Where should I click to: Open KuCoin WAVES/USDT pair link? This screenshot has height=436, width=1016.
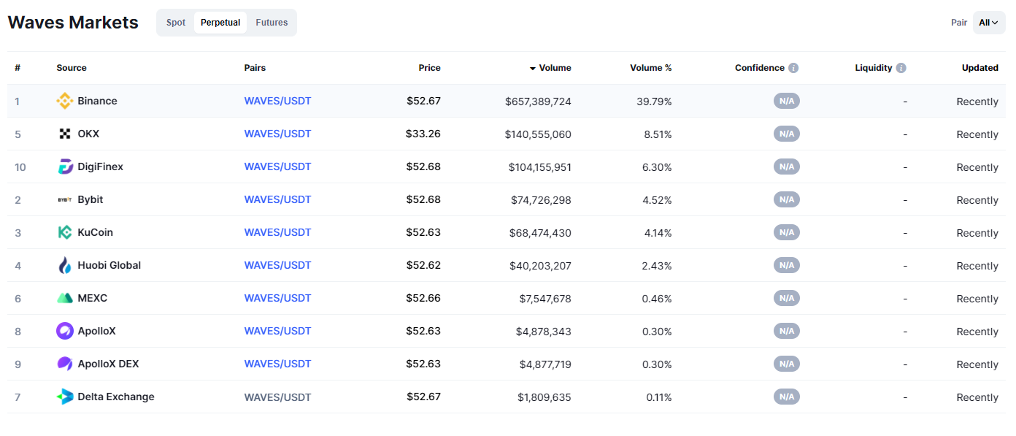(277, 232)
